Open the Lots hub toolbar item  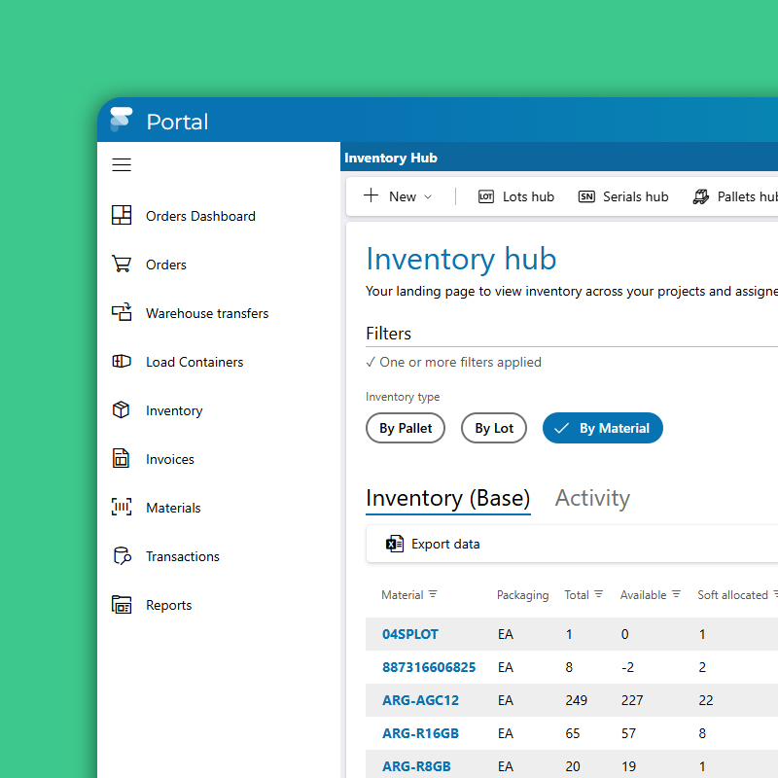516,196
